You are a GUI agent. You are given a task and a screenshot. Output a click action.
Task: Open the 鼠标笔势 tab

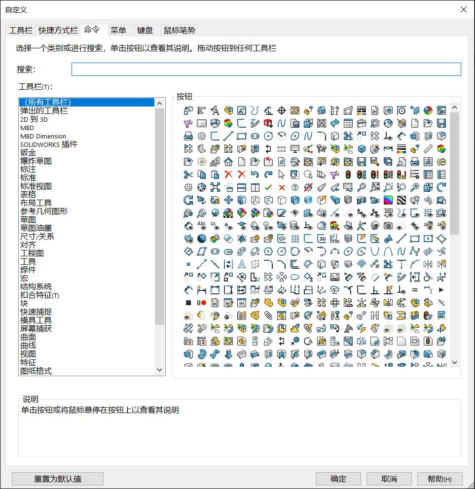180,31
